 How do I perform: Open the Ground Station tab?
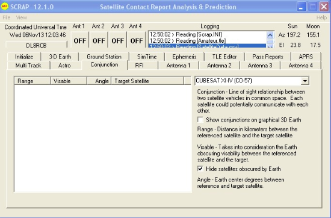coord(104,57)
